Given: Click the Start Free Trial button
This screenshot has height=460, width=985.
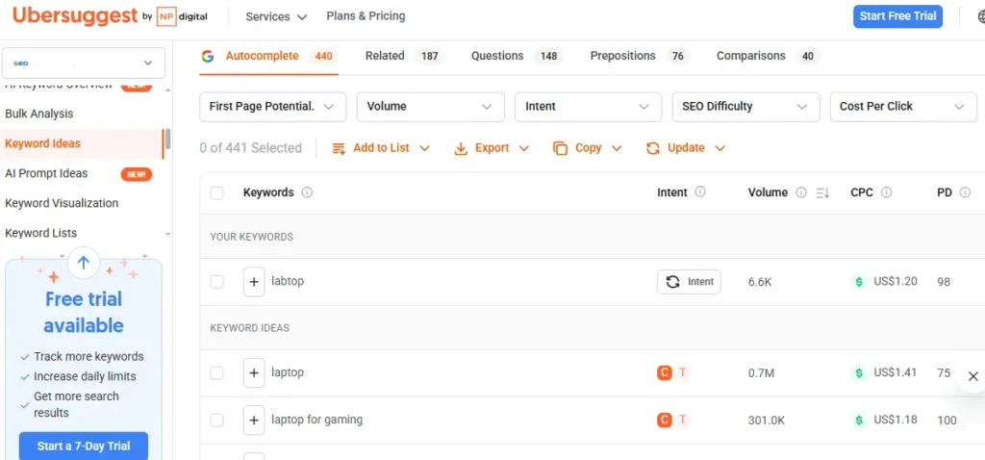Looking at the screenshot, I should tap(897, 16).
